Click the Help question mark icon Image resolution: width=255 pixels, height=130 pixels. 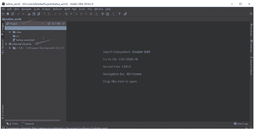click(x=119, y=14)
